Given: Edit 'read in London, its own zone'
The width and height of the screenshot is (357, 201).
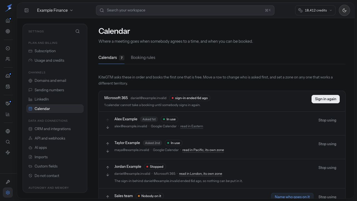Looking at the screenshot, I should [201, 174].
